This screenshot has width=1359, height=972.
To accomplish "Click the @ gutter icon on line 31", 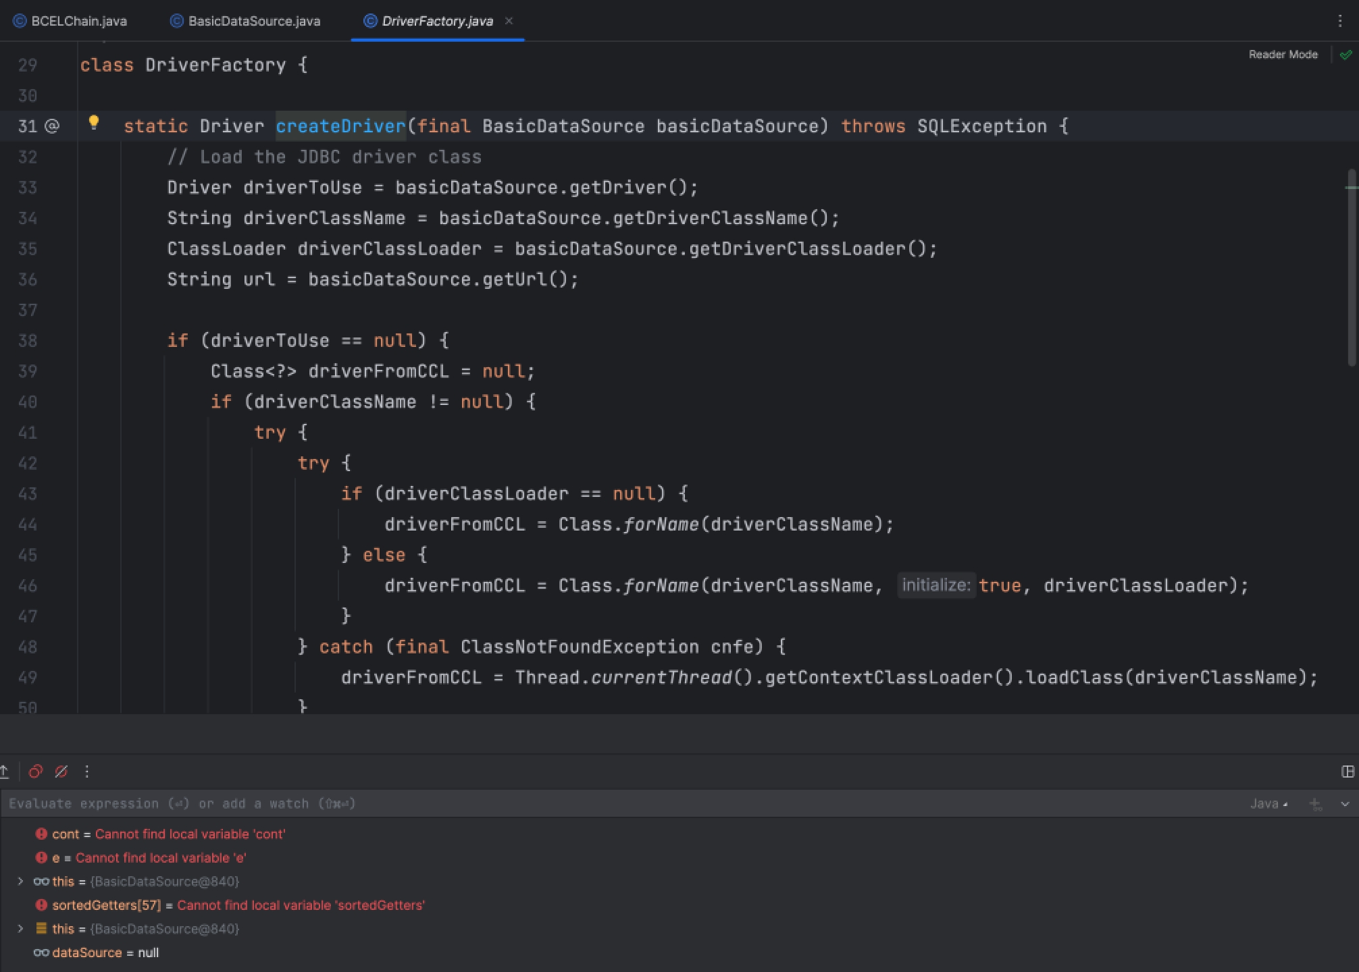I will coord(52,126).
